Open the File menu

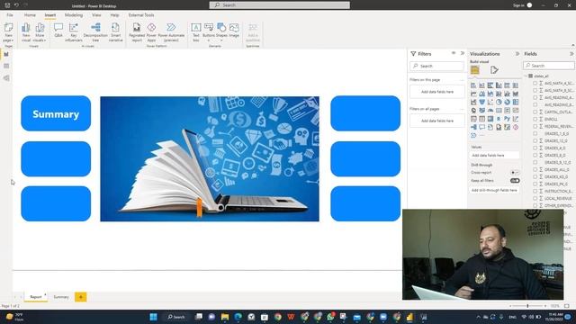pyautogui.click(x=10, y=15)
